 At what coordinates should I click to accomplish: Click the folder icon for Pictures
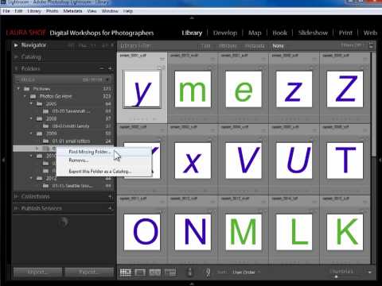point(27,89)
